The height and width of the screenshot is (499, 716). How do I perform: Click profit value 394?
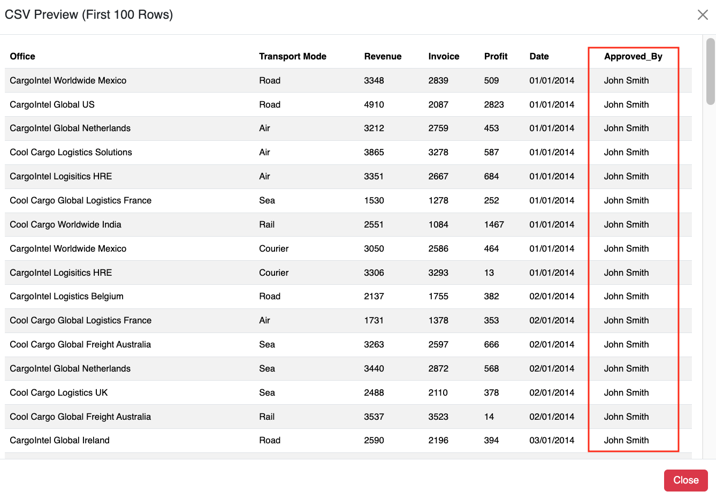coord(491,440)
